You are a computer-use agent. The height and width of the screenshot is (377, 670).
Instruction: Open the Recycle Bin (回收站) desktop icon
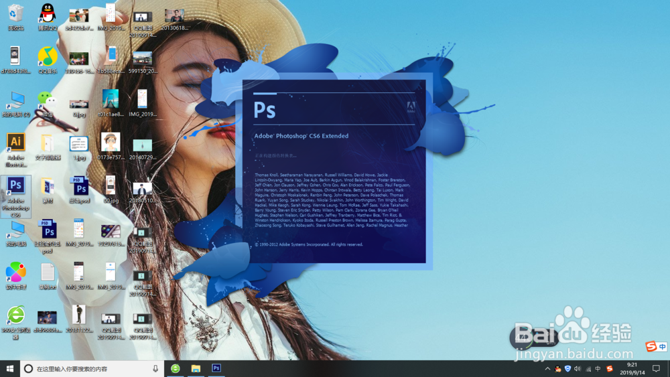15,17
